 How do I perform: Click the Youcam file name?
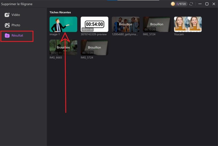pyautogui.click(x=179, y=34)
